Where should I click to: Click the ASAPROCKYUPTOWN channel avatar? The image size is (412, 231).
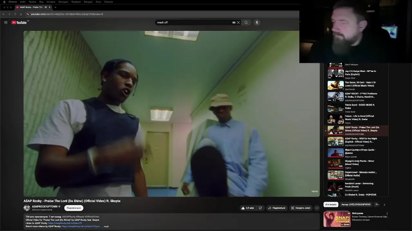coord(27,208)
